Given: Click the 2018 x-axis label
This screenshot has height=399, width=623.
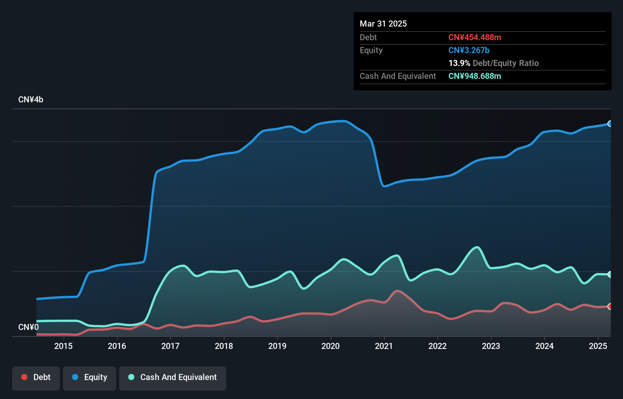Looking at the screenshot, I should 224,346.
